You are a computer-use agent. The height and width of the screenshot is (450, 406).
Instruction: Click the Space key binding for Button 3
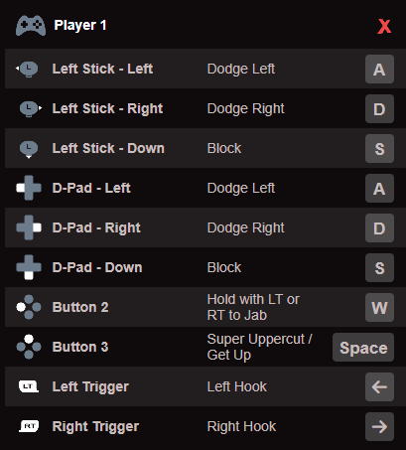363,347
